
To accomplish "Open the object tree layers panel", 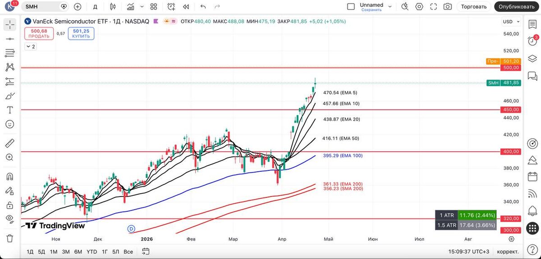I will [x=532, y=58].
